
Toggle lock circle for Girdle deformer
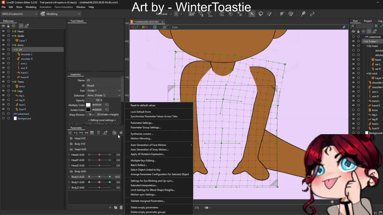[8, 36]
